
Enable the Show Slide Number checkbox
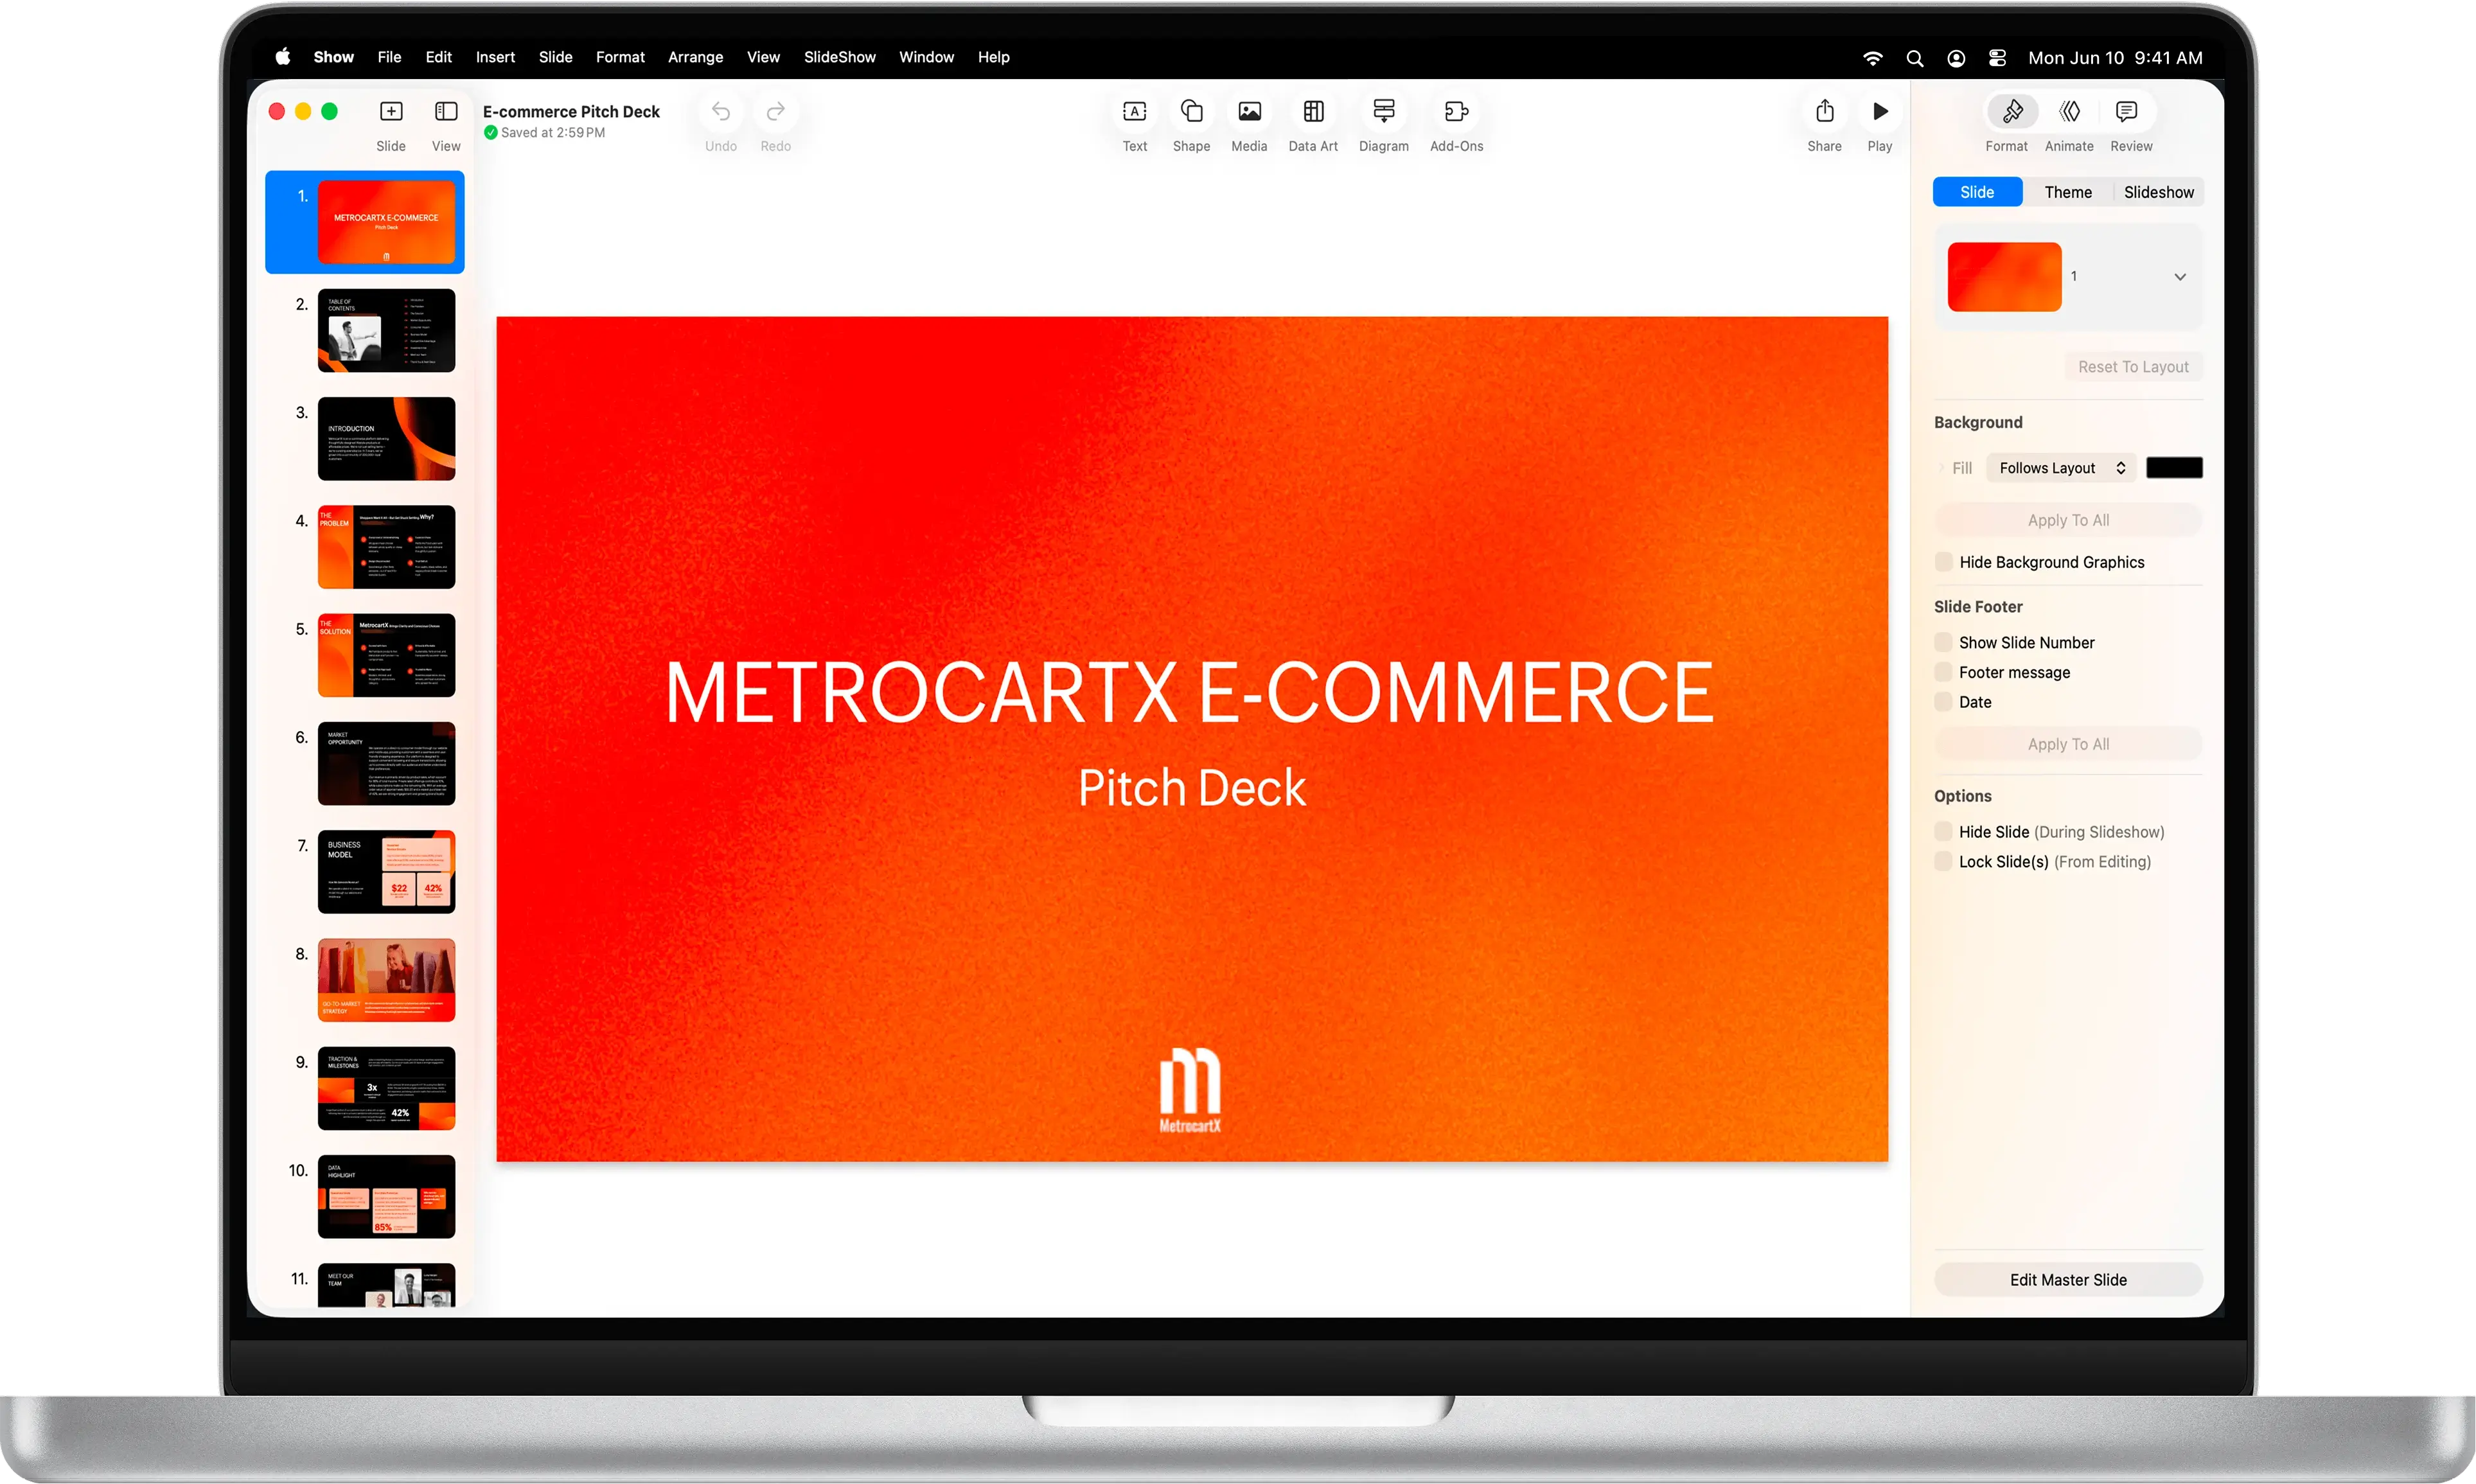click(1943, 643)
